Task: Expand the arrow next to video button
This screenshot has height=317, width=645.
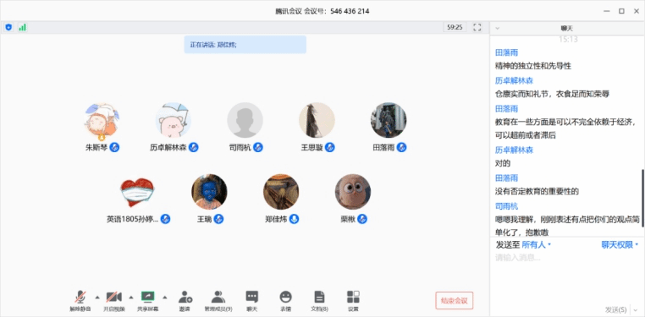Action: click(x=131, y=297)
